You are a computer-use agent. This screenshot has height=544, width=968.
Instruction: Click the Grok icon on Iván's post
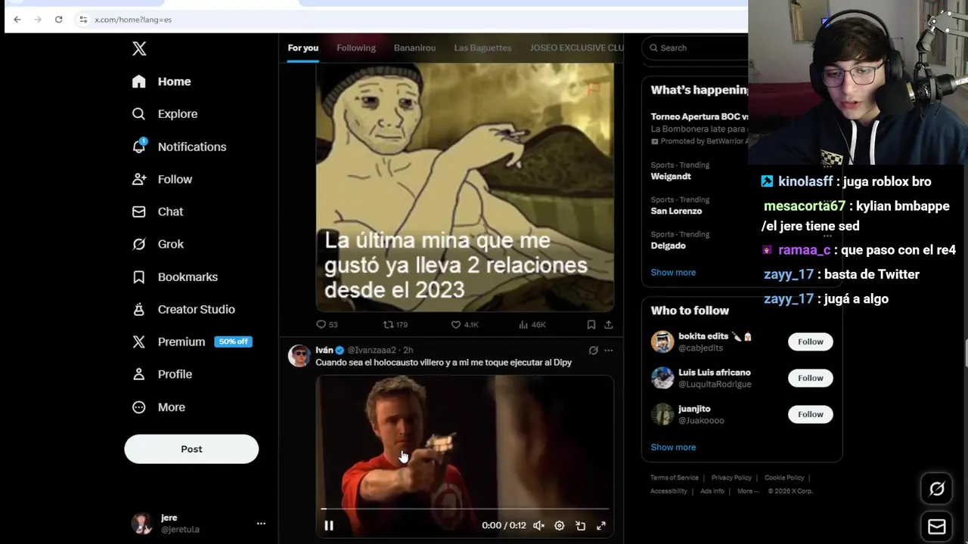593,350
